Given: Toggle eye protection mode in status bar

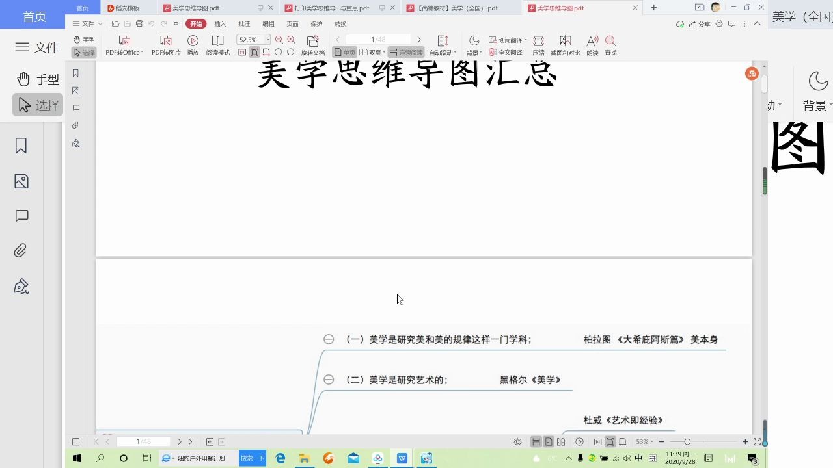Looking at the screenshot, I should [517, 441].
